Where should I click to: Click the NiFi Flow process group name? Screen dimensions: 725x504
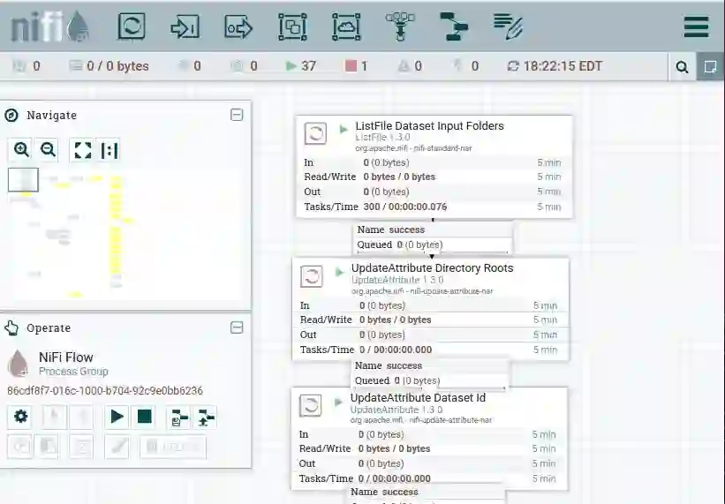click(x=66, y=357)
